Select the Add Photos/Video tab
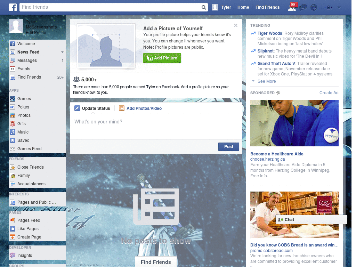 [x=140, y=108]
